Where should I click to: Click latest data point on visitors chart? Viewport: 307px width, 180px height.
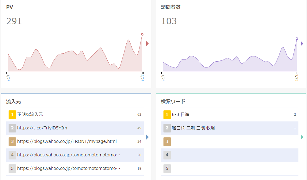pyautogui.click(x=297, y=39)
